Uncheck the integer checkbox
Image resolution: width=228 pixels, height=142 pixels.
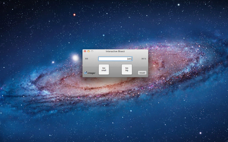pos(86,73)
